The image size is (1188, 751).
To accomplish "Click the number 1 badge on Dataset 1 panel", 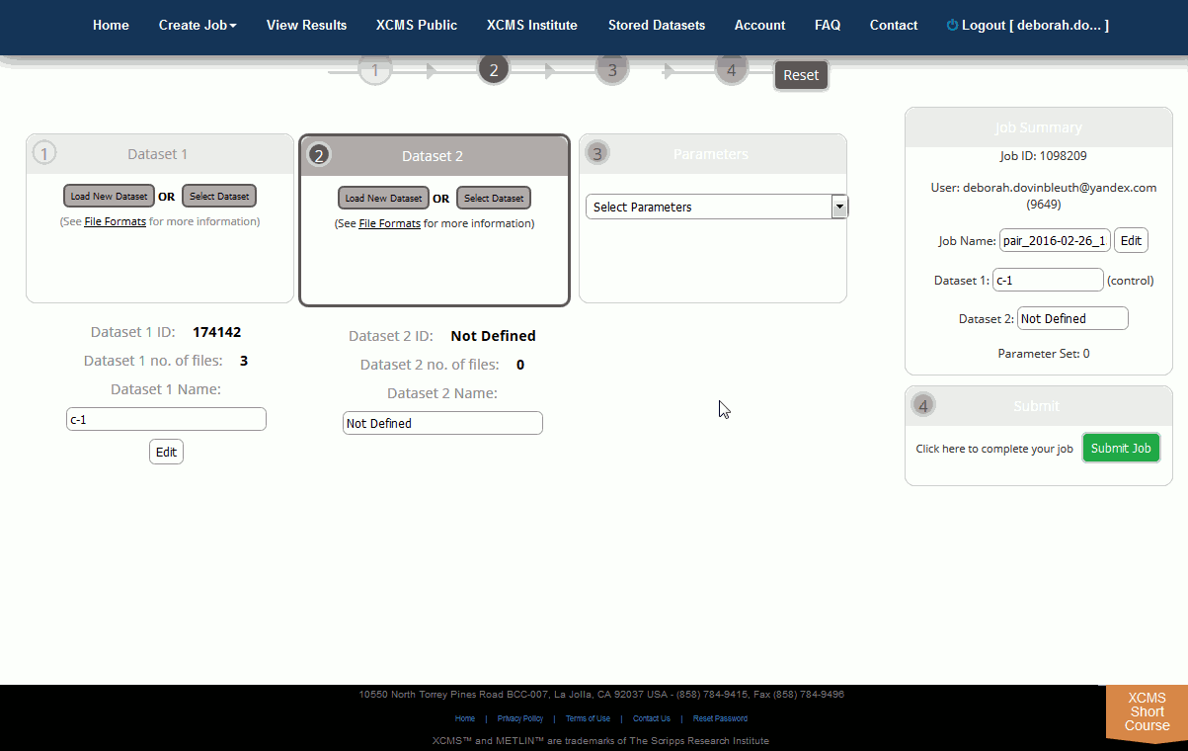I will [44, 153].
